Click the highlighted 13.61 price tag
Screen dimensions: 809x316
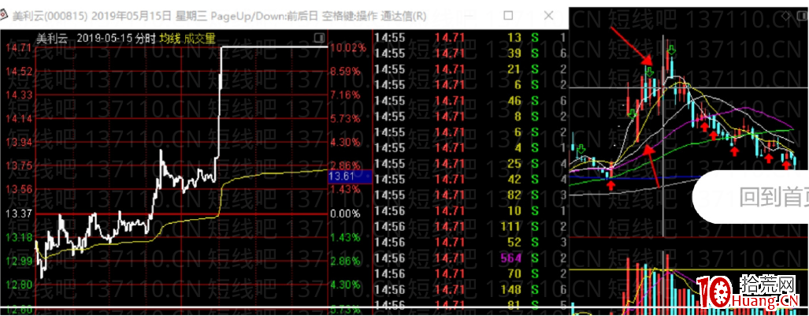350,177
